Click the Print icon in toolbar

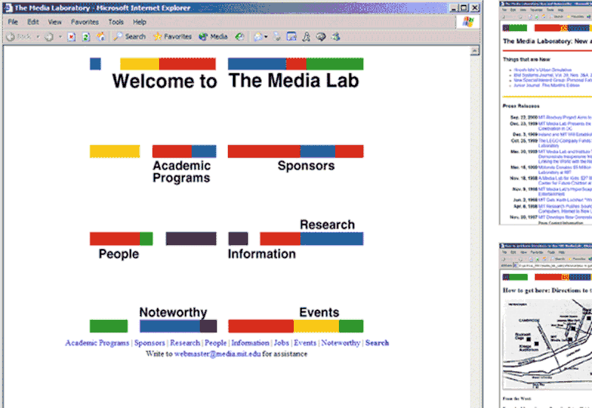[x=277, y=36]
